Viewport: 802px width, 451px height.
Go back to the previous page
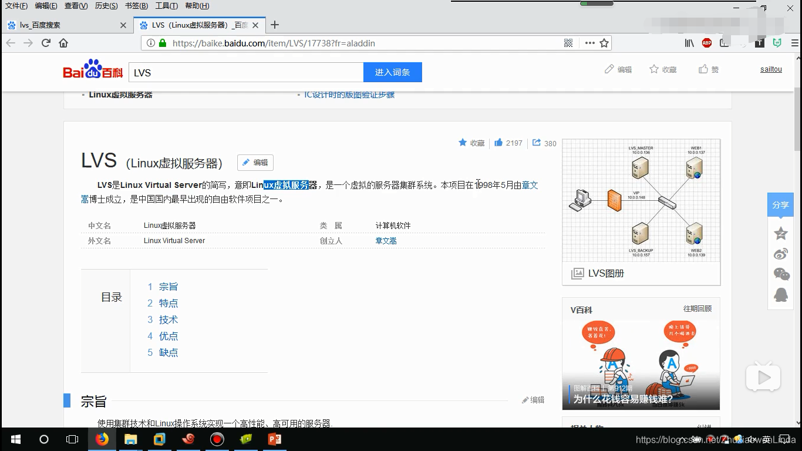(11, 43)
